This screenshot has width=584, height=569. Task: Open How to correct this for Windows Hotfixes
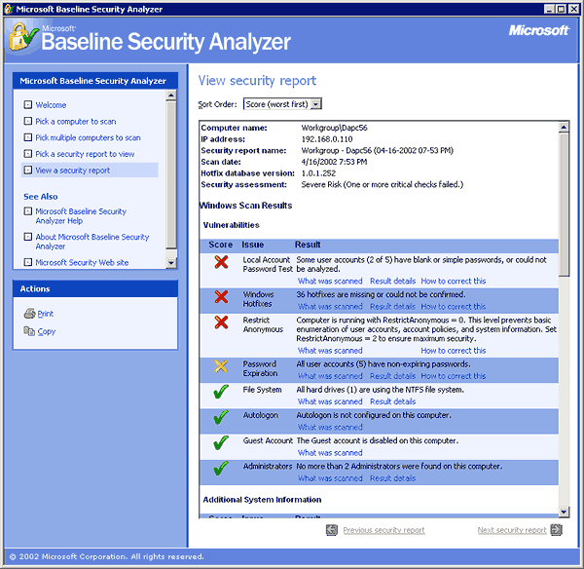click(x=454, y=307)
